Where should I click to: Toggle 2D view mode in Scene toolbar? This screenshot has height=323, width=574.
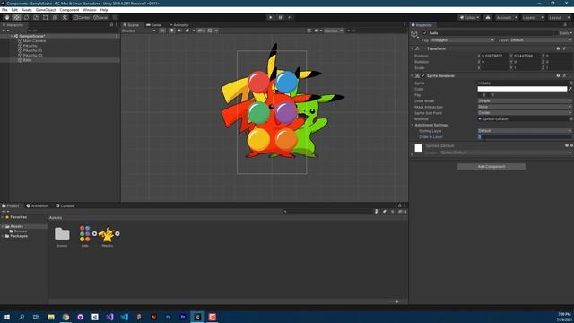pyautogui.click(x=162, y=31)
